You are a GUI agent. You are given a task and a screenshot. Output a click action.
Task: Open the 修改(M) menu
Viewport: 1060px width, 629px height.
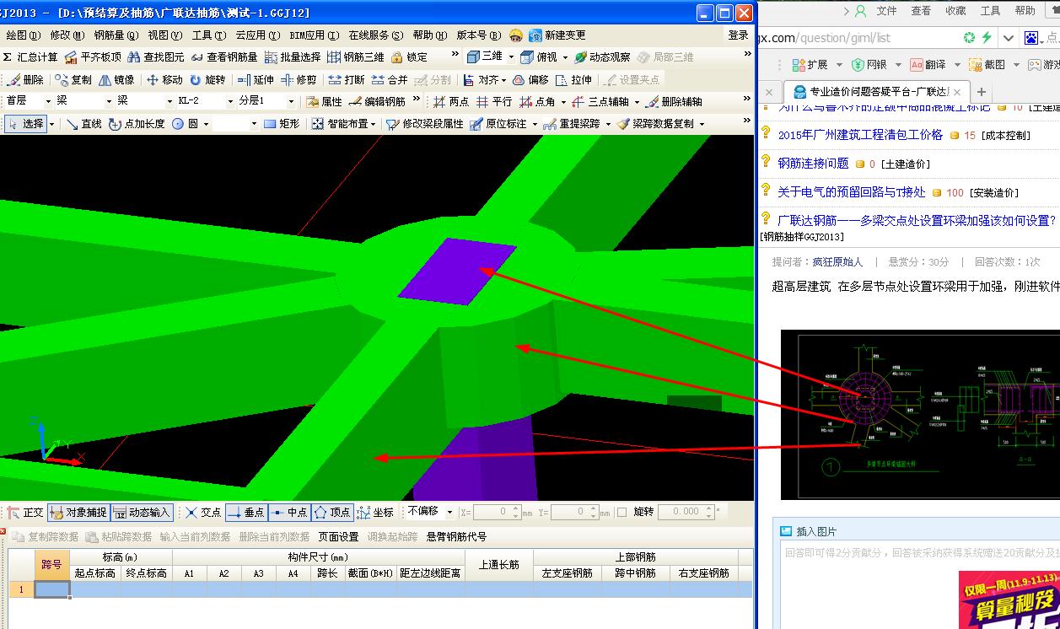(x=67, y=35)
